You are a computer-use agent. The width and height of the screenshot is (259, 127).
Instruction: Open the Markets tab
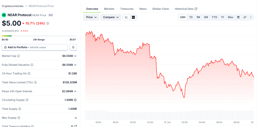click(x=109, y=9)
